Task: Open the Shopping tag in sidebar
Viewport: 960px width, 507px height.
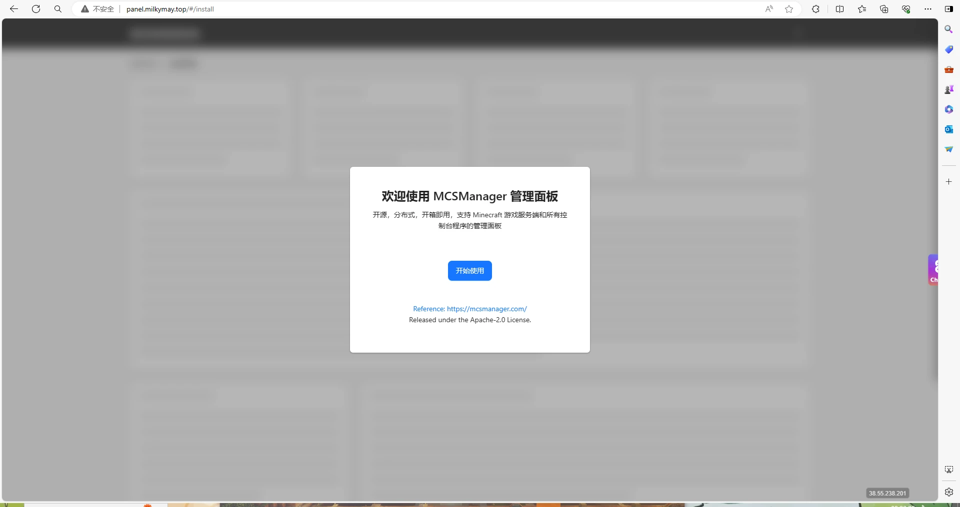Action: point(948,49)
